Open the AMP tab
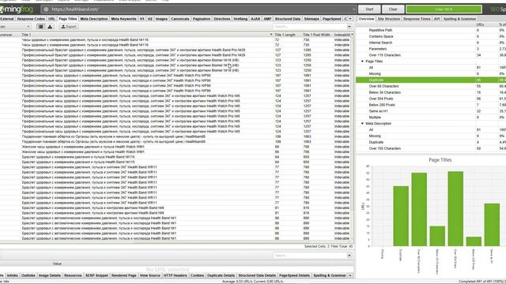 (x=267, y=19)
